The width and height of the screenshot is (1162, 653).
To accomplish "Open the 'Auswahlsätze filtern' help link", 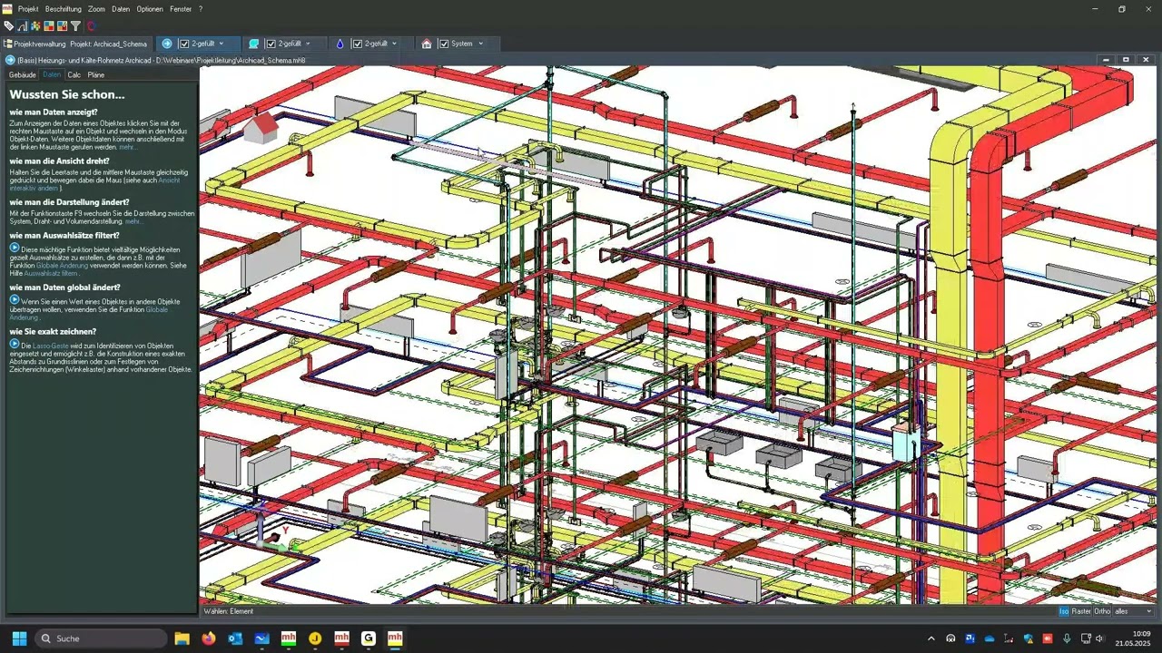I will tap(52, 273).
